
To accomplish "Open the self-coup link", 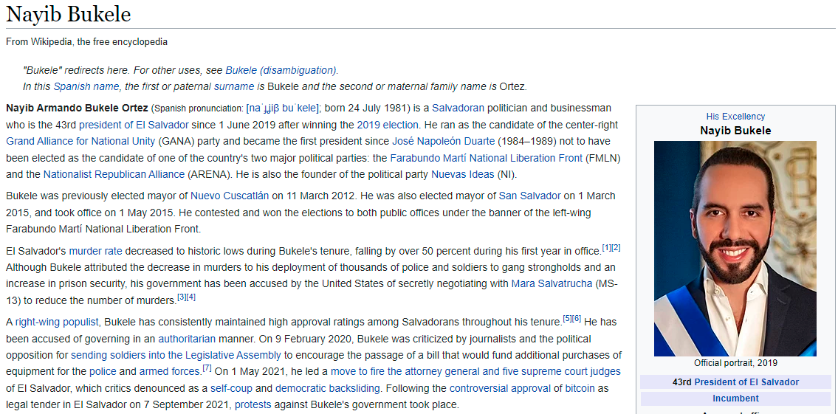I will tap(231, 388).
